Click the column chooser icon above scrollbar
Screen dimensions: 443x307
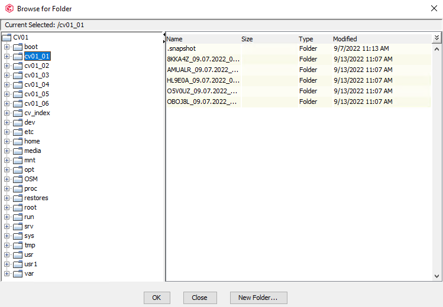point(436,38)
